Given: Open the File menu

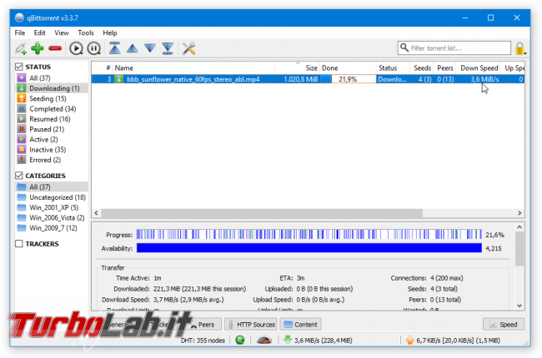Looking at the screenshot, I should (20, 32).
